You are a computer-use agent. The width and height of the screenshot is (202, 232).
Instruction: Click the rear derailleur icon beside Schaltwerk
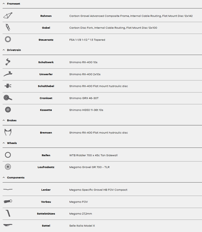(8, 62)
